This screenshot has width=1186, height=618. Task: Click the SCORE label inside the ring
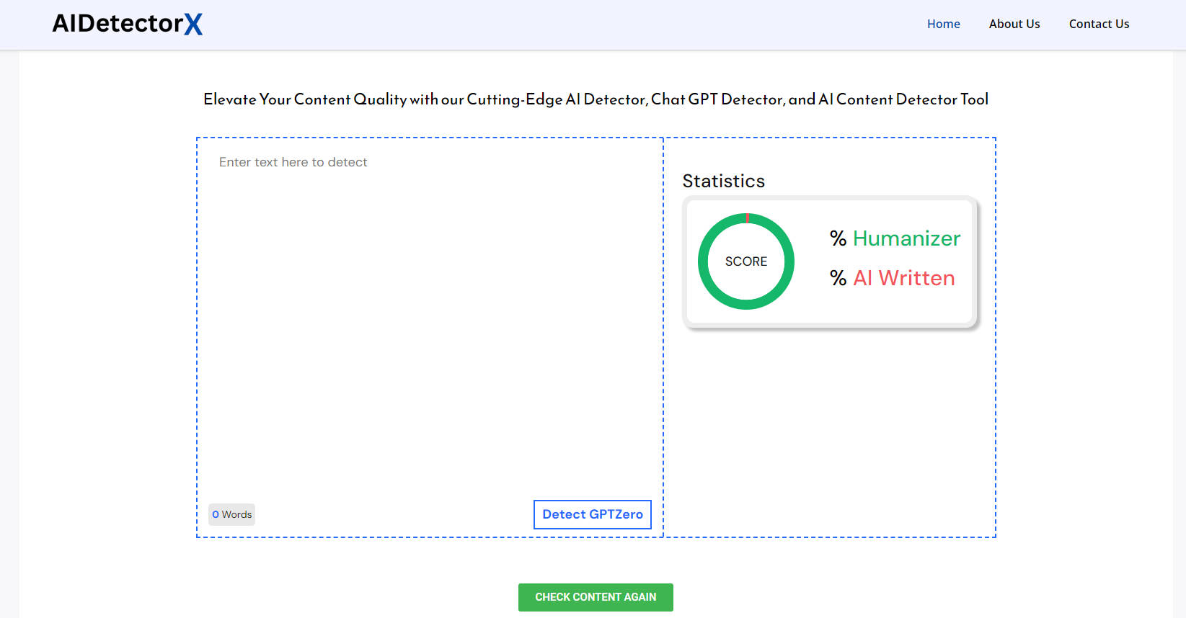(x=745, y=261)
